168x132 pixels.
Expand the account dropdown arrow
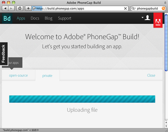[x=142, y=18]
